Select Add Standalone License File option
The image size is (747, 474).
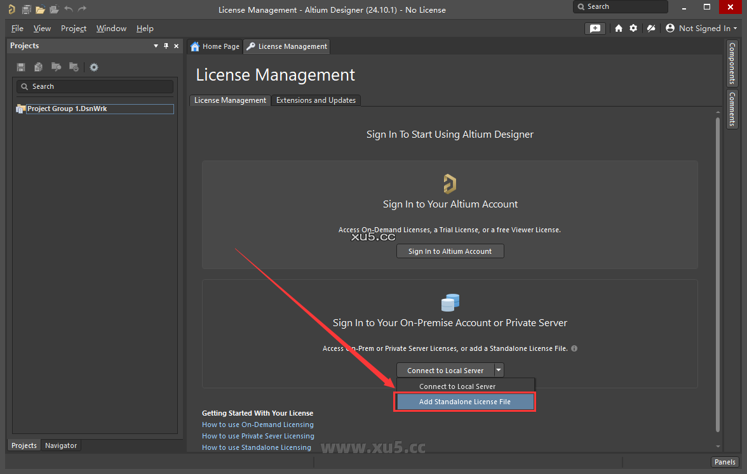coord(464,402)
